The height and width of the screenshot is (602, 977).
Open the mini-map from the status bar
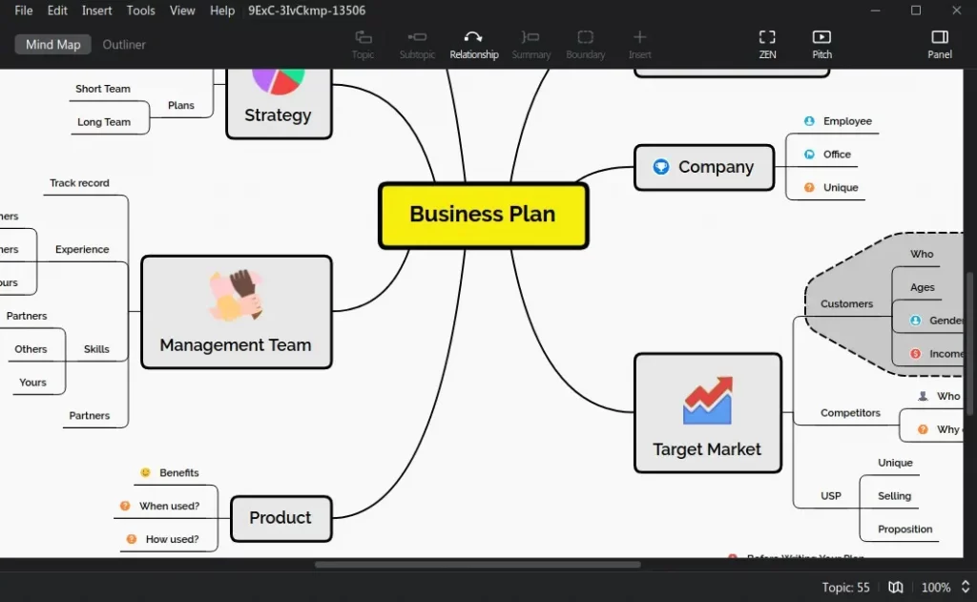(x=896, y=587)
